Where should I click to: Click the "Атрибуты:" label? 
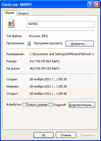point(14,104)
